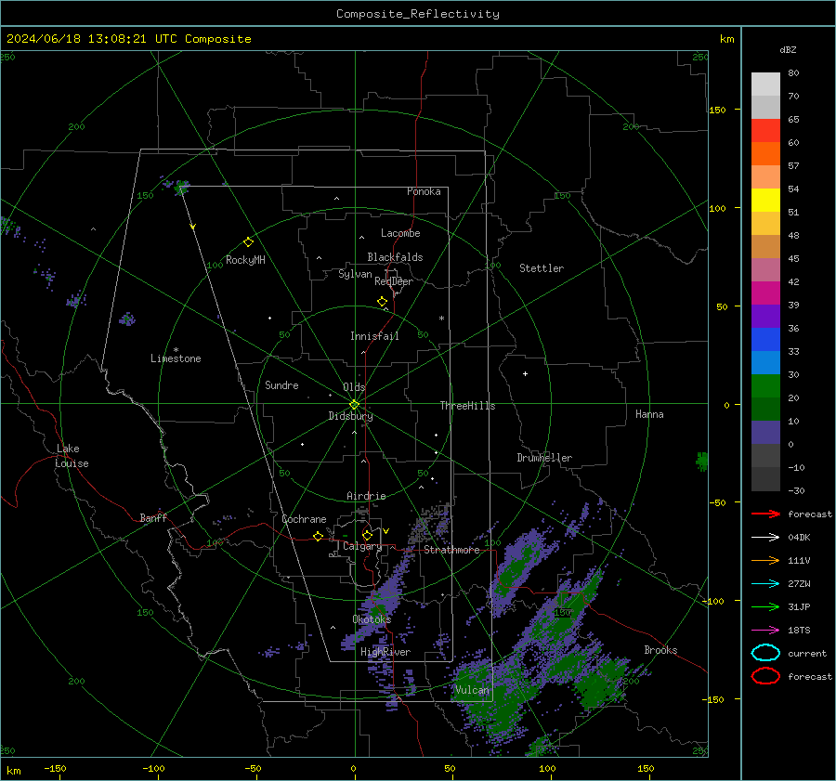
Task: Click the white 04DK arrow in legend
Action: 765,538
